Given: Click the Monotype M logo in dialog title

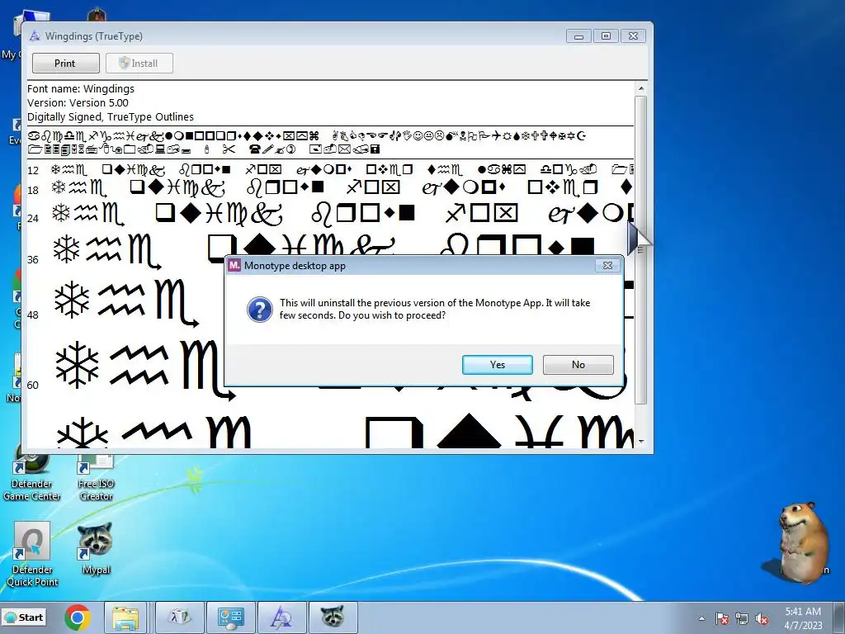Looking at the screenshot, I should (x=234, y=265).
